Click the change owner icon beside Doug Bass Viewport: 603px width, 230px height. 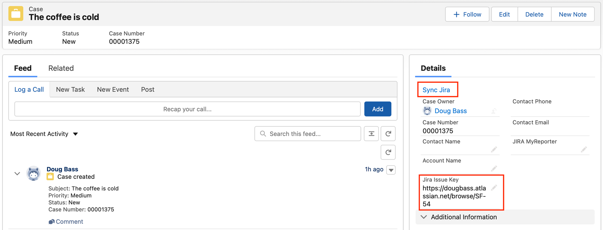pyautogui.click(x=494, y=111)
